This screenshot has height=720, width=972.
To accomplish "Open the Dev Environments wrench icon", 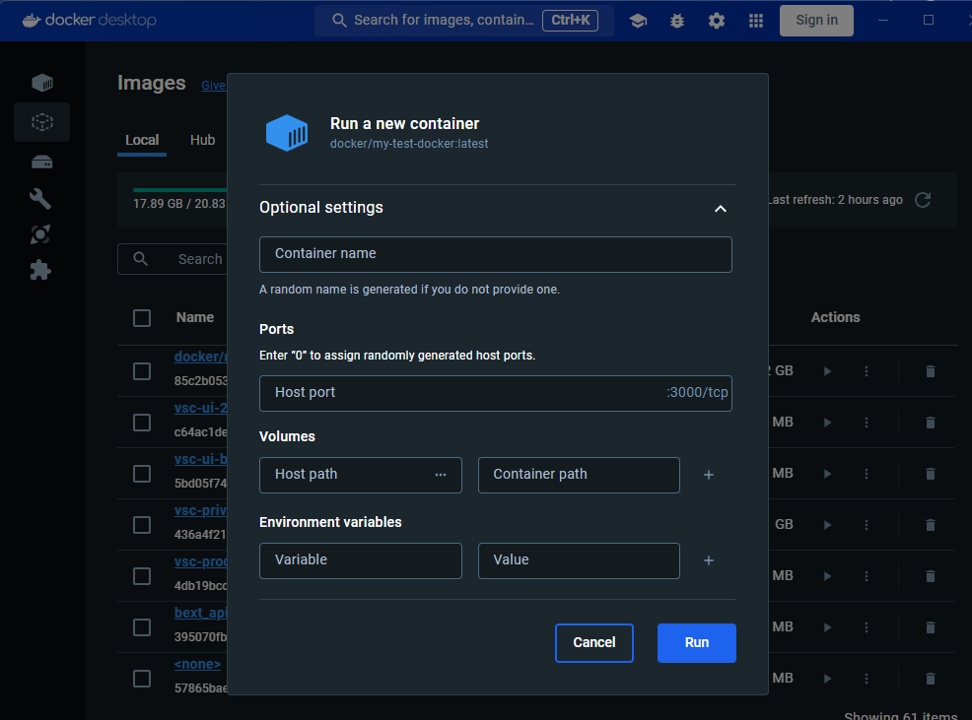I will click(41, 199).
